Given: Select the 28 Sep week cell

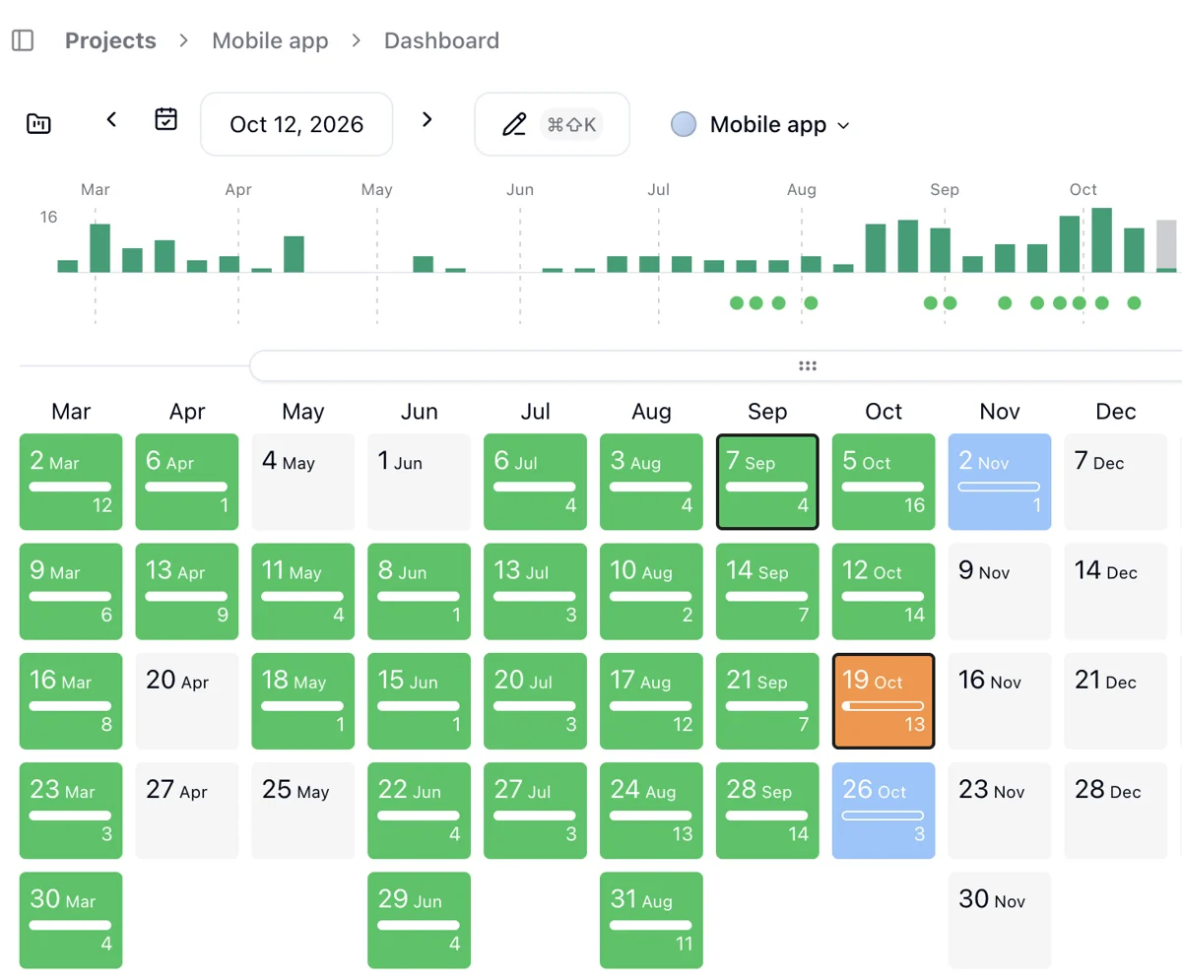Looking at the screenshot, I should (x=767, y=810).
